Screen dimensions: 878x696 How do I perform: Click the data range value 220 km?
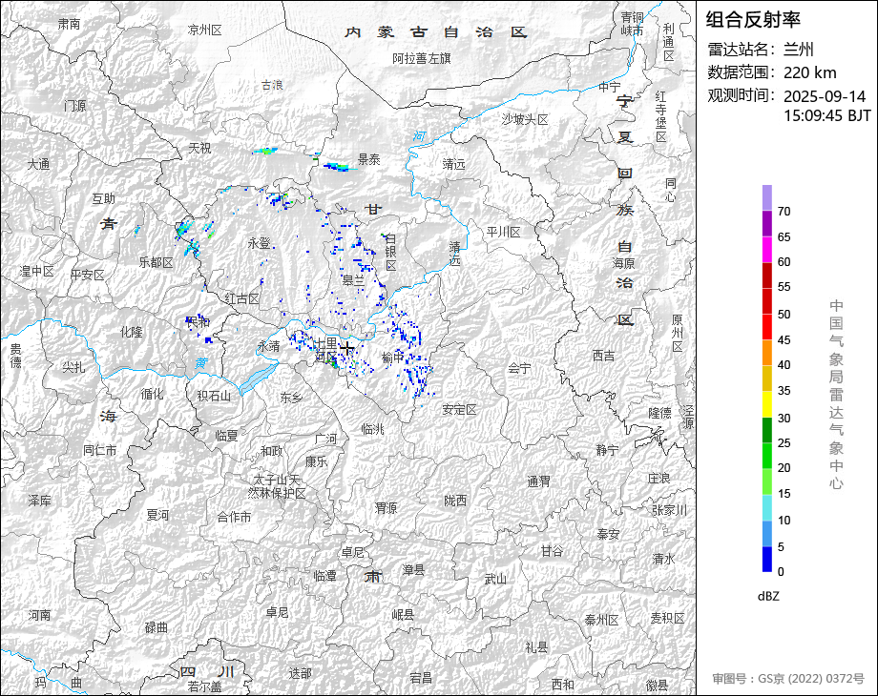(x=809, y=72)
